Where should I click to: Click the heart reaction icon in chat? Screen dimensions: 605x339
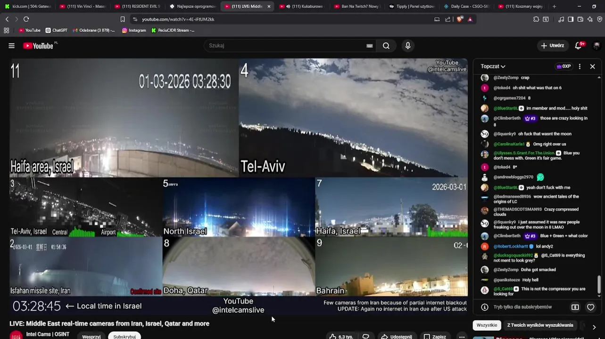pyautogui.click(x=590, y=307)
